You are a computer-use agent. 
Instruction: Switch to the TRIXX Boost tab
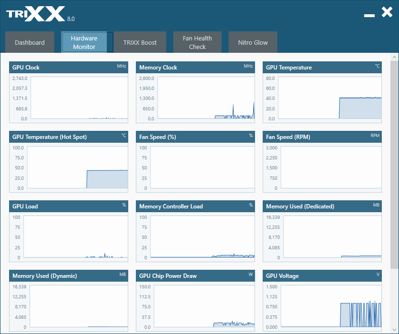pyautogui.click(x=140, y=42)
